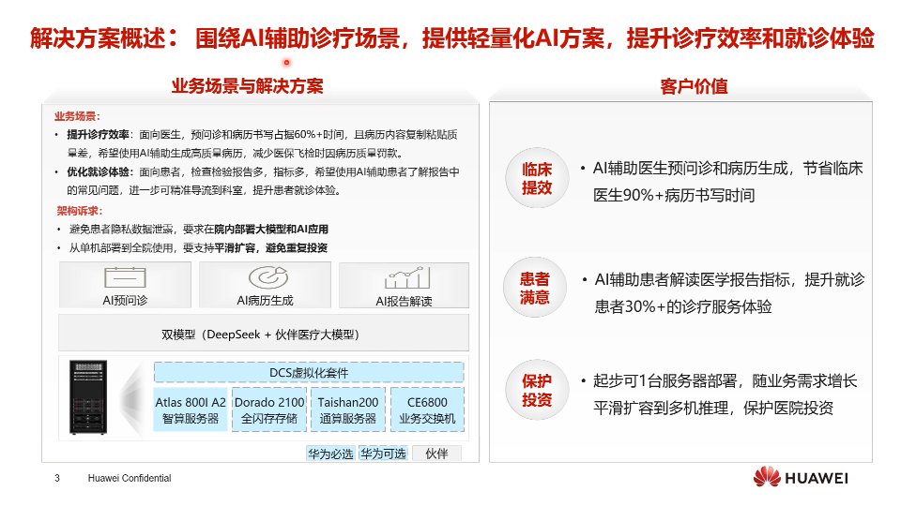Viewport: 901px width, 506px height.
Task: Select the 患者满意 circle badge
Action: 536,289
